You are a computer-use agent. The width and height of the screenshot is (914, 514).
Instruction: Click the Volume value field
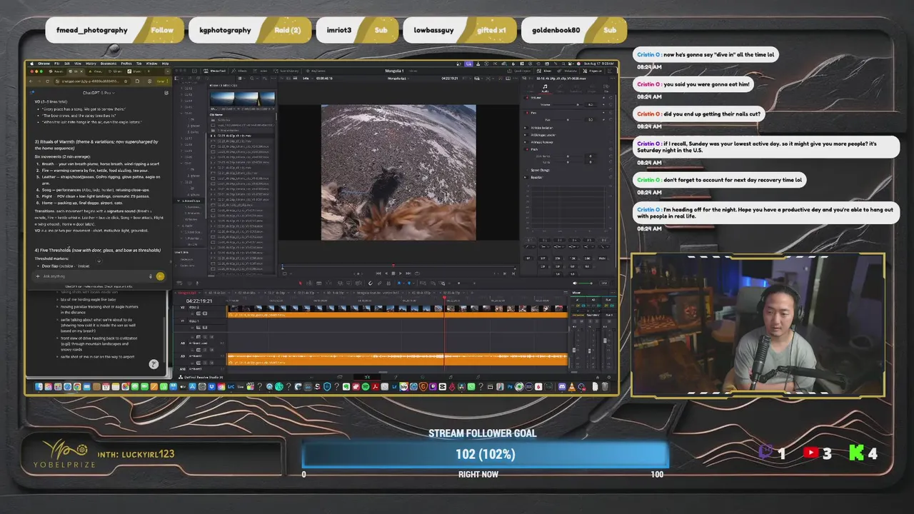click(591, 104)
